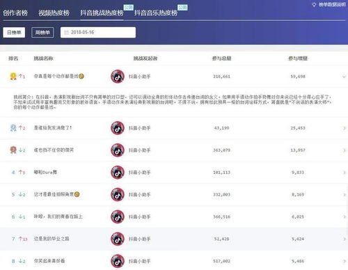
Task: Expand the 谁也挡不住你的微笑 row chevron
Action: pyautogui.click(x=345, y=150)
